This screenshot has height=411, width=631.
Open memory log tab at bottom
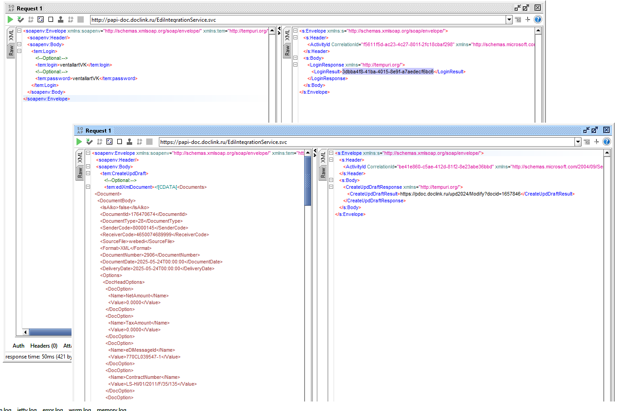111,409
